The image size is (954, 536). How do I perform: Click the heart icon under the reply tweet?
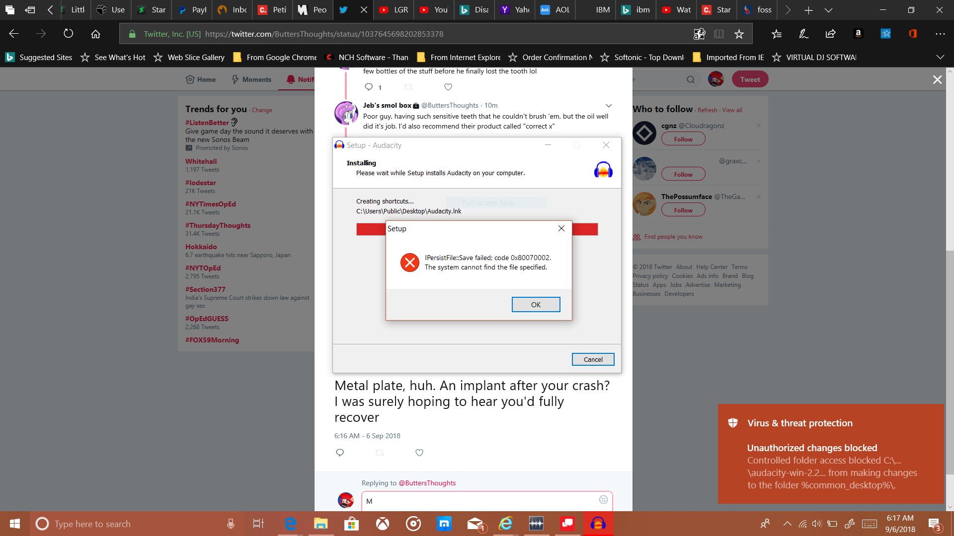[x=448, y=87]
